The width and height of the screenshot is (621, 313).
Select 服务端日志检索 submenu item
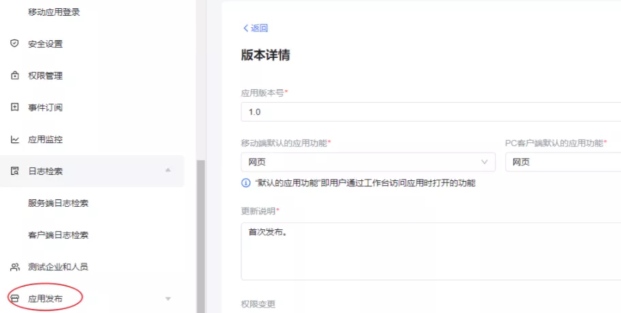point(58,203)
